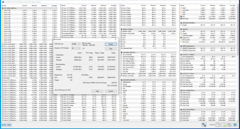Click the AIO Pump fan icon
Screen dimensions: 240x129
coord(181,19)
